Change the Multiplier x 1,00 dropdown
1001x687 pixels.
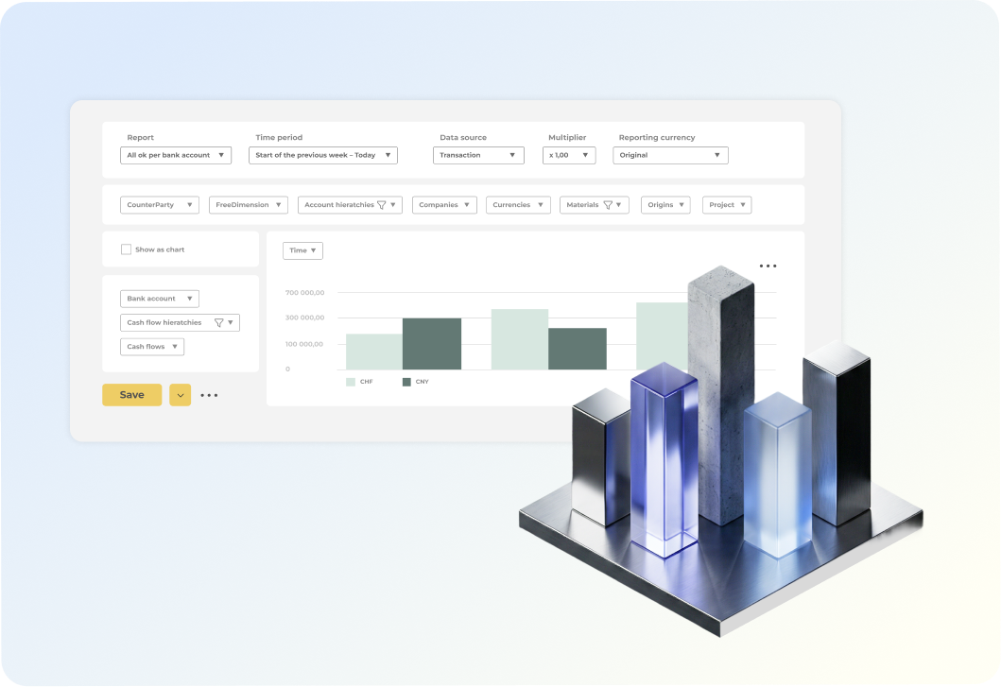[x=569, y=155]
